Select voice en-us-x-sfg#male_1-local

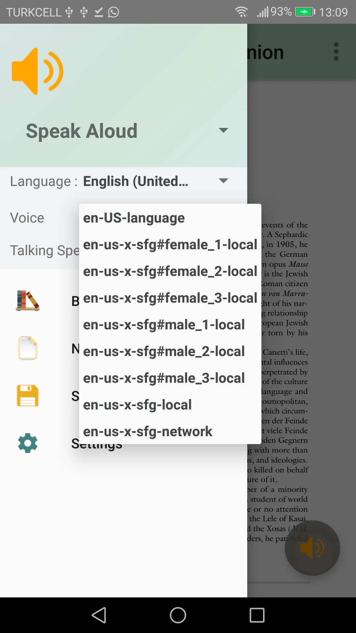click(x=170, y=324)
